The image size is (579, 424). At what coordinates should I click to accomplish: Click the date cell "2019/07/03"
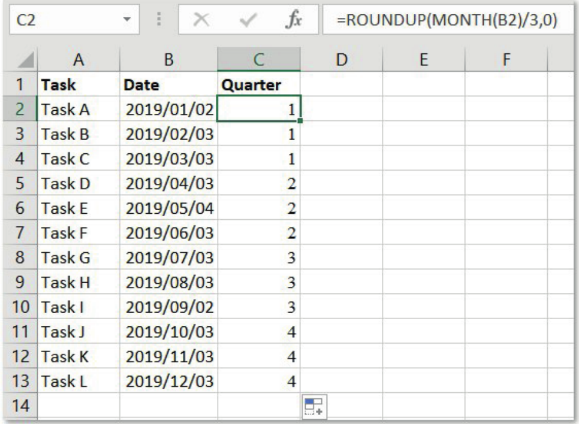tap(169, 257)
